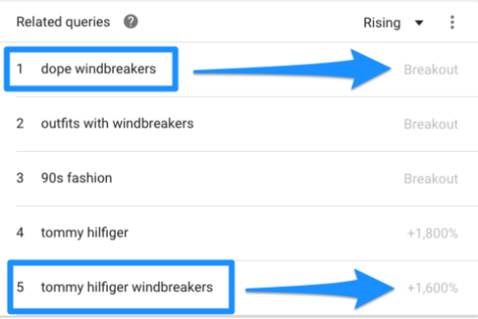Viewport: 478px width, 319px height.
Task: Open the dope windbreakers query
Action: tap(98, 69)
